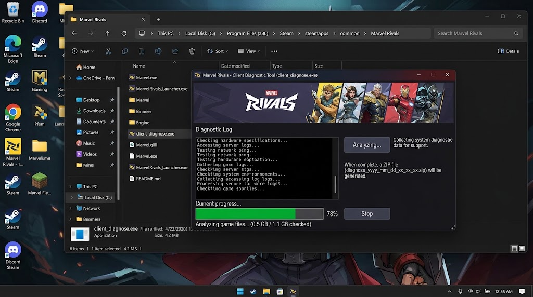Open the New dropdown menu
Image resolution: width=533 pixels, height=297 pixels.
(x=83, y=51)
